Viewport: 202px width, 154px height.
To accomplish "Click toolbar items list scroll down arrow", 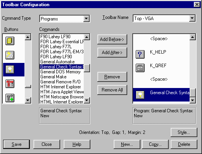I will pyautogui.click(x=193, y=100).
